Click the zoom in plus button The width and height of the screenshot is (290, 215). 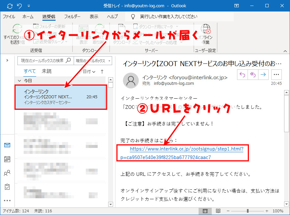(x=267, y=211)
